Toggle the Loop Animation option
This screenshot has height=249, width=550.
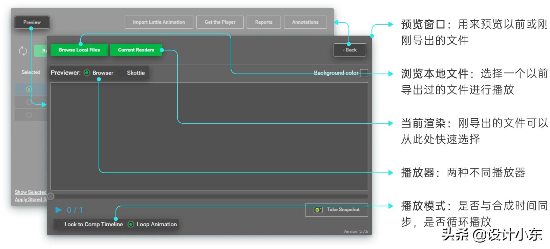pos(131,224)
